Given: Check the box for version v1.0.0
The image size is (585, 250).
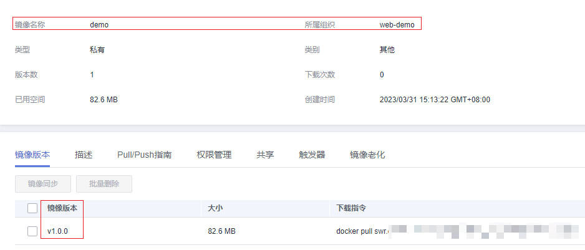Looking at the screenshot, I should coord(32,231).
